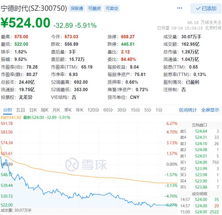Click the 买4 order row at 523.90

pos(199,181)
